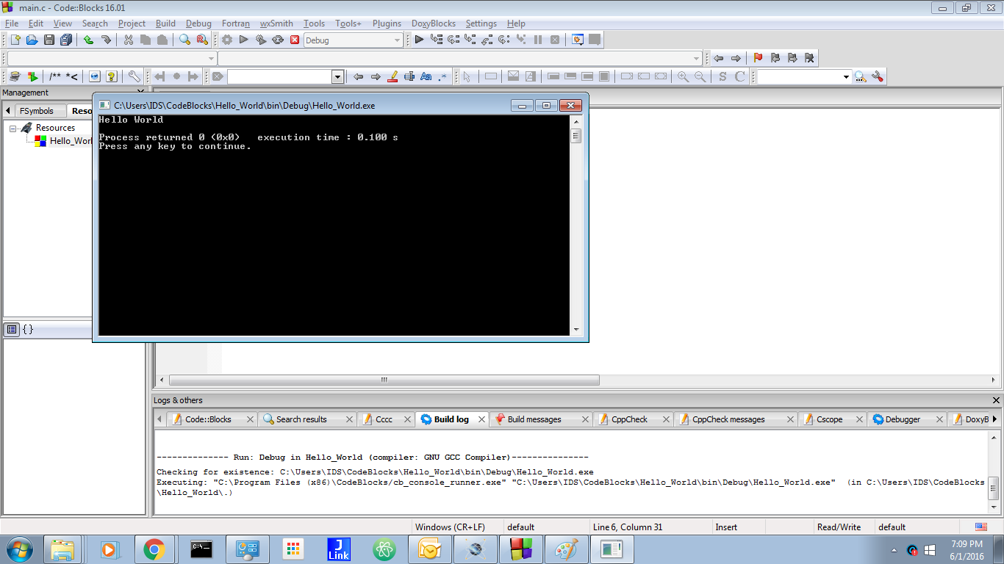The width and height of the screenshot is (1004, 564).
Task: Open the Fortran menu
Action: [235, 23]
